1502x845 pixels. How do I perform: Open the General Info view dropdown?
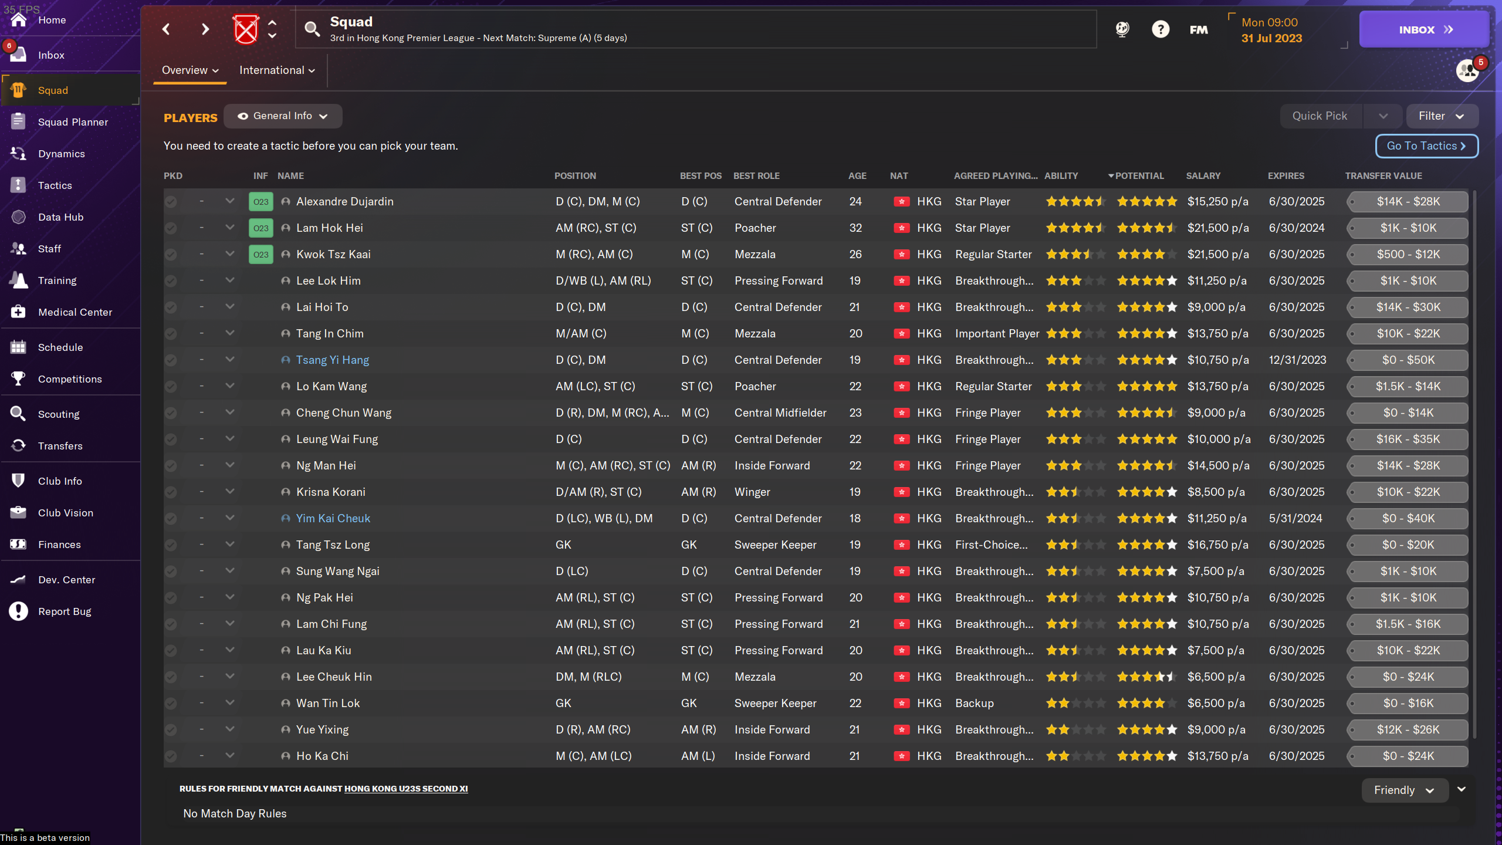283,116
